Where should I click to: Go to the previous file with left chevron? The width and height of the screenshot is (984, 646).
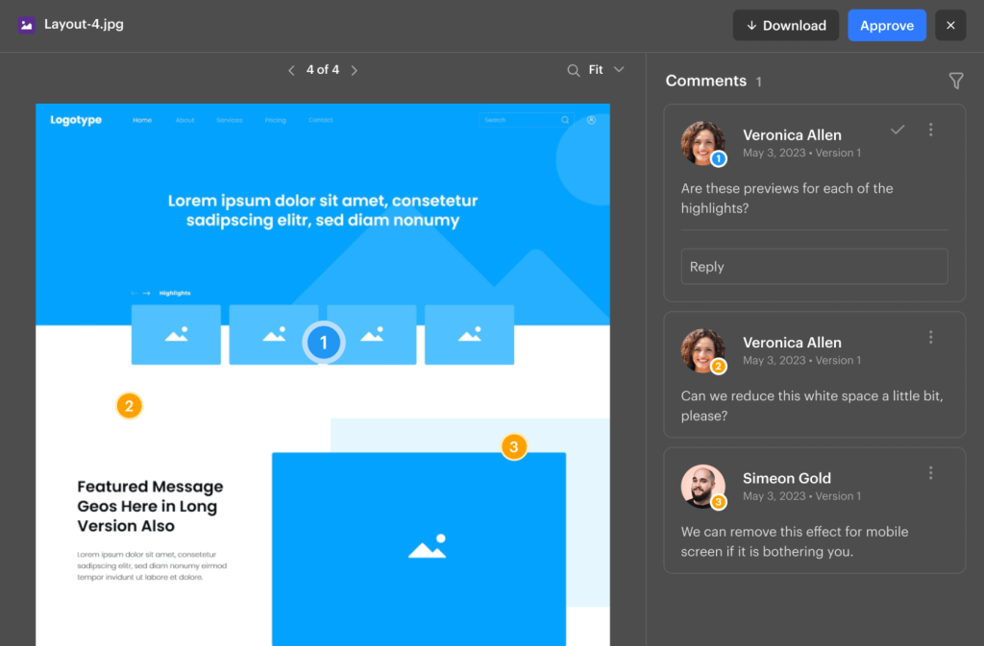[291, 70]
